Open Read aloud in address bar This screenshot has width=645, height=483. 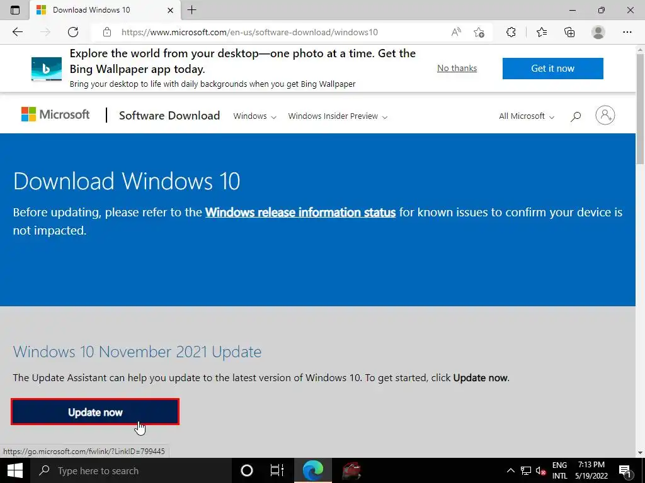click(x=456, y=32)
